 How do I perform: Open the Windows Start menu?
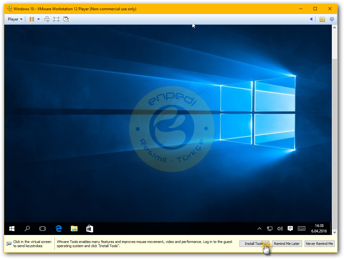(12, 229)
